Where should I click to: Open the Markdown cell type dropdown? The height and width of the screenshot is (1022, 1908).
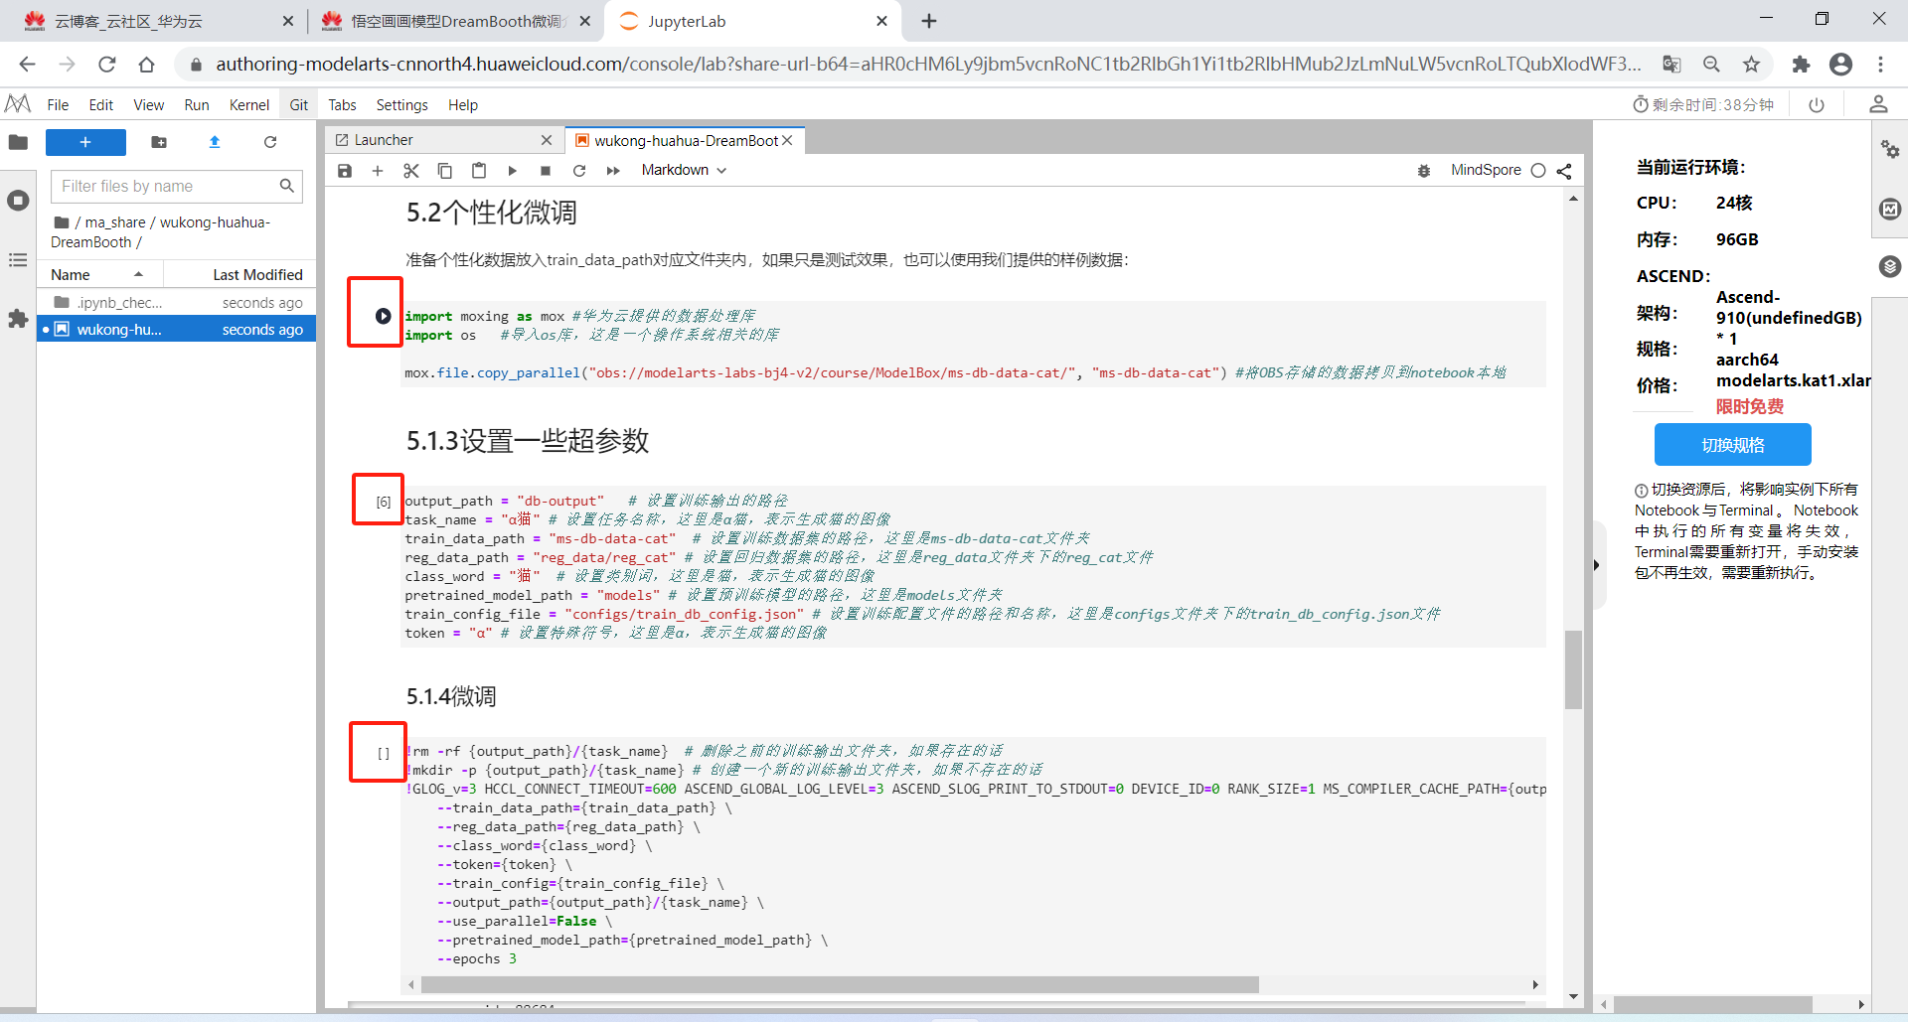pyautogui.click(x=684, y=170)
